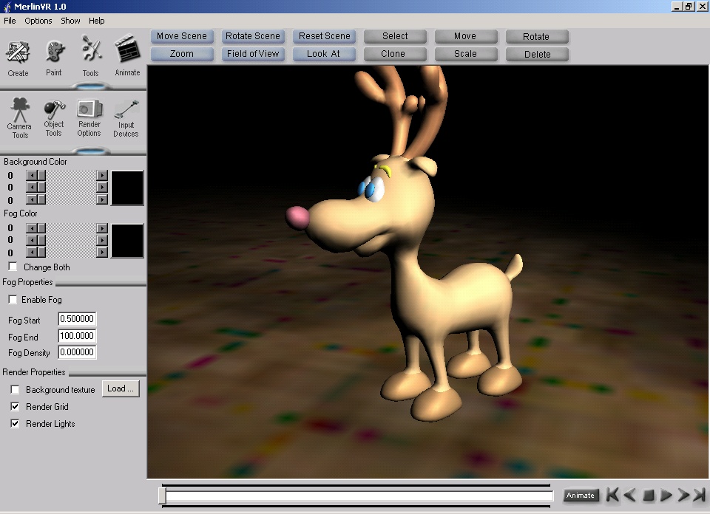Open the Create tool panel

(18, 58)
